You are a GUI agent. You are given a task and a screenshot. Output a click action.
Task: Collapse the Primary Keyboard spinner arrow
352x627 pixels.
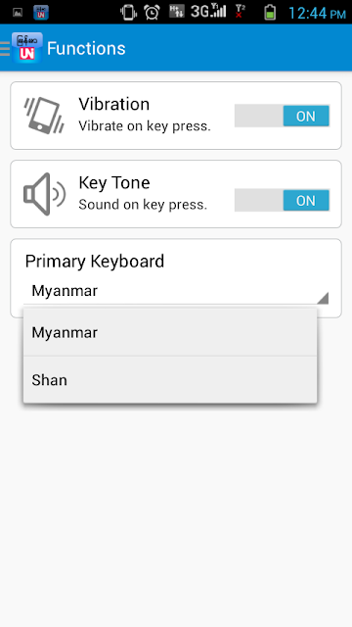click(x=323, y=298)
